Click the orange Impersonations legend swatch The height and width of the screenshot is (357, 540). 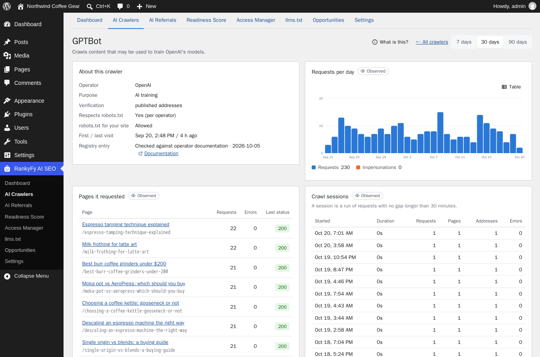coord(358,167)
